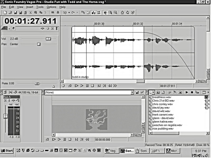
Task: Click the Cut scissors icon in toolbar
Action: [x=30, y=13]
